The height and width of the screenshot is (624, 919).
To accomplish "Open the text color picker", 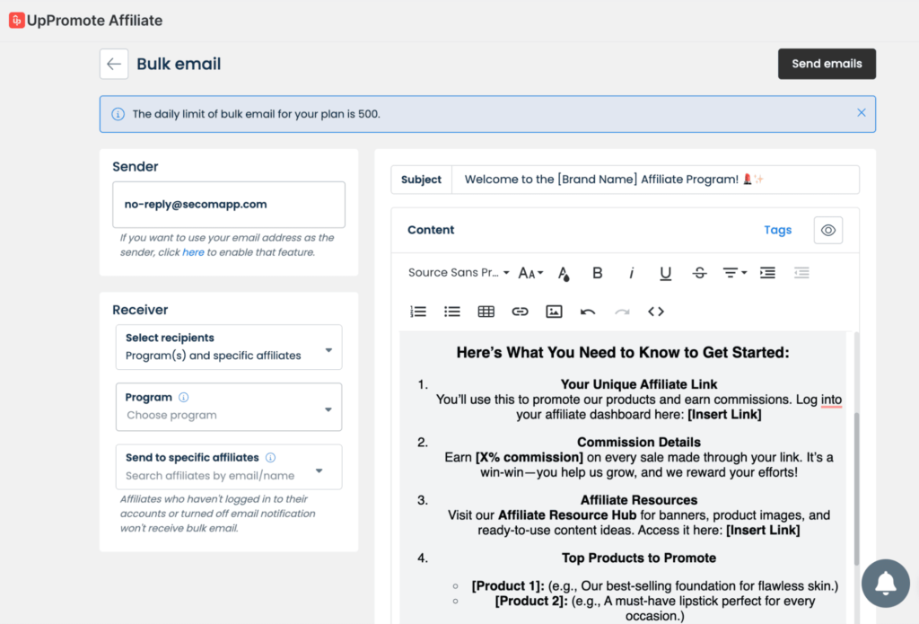I will pyautogui.click(x=564, y=273).
